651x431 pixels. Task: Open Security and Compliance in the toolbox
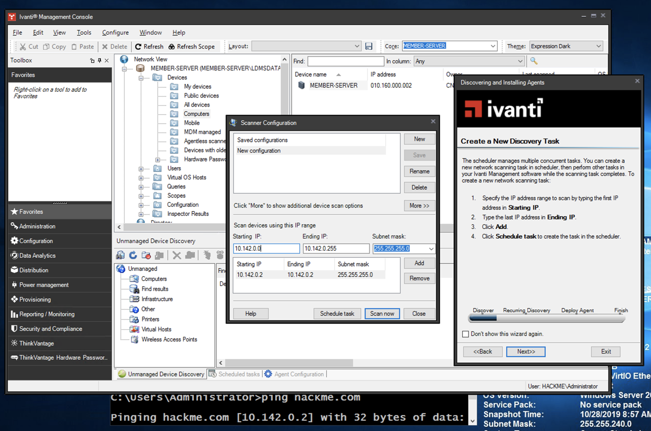51,328
